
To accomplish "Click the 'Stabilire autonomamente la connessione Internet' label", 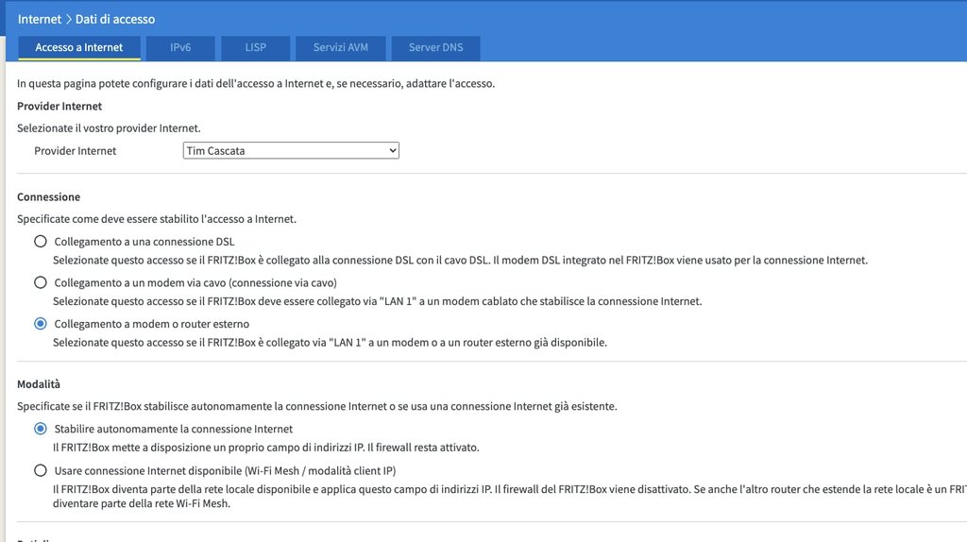I will pyautogui.click(x=174, y=429).
